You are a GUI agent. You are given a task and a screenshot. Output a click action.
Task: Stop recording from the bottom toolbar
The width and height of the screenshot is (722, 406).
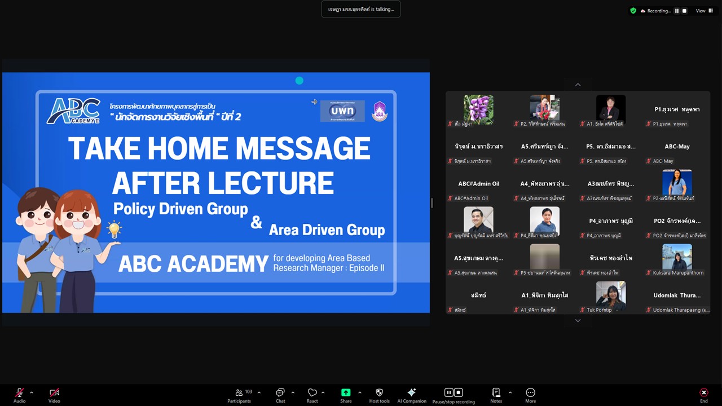tap(459, 392)
